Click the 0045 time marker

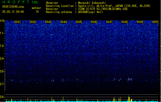pyautogui.click(x=79, y=22)
